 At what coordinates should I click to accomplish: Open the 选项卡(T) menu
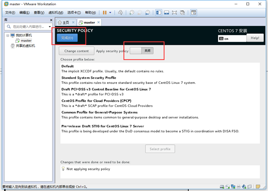pyautogui.click(x=74, y=13)
